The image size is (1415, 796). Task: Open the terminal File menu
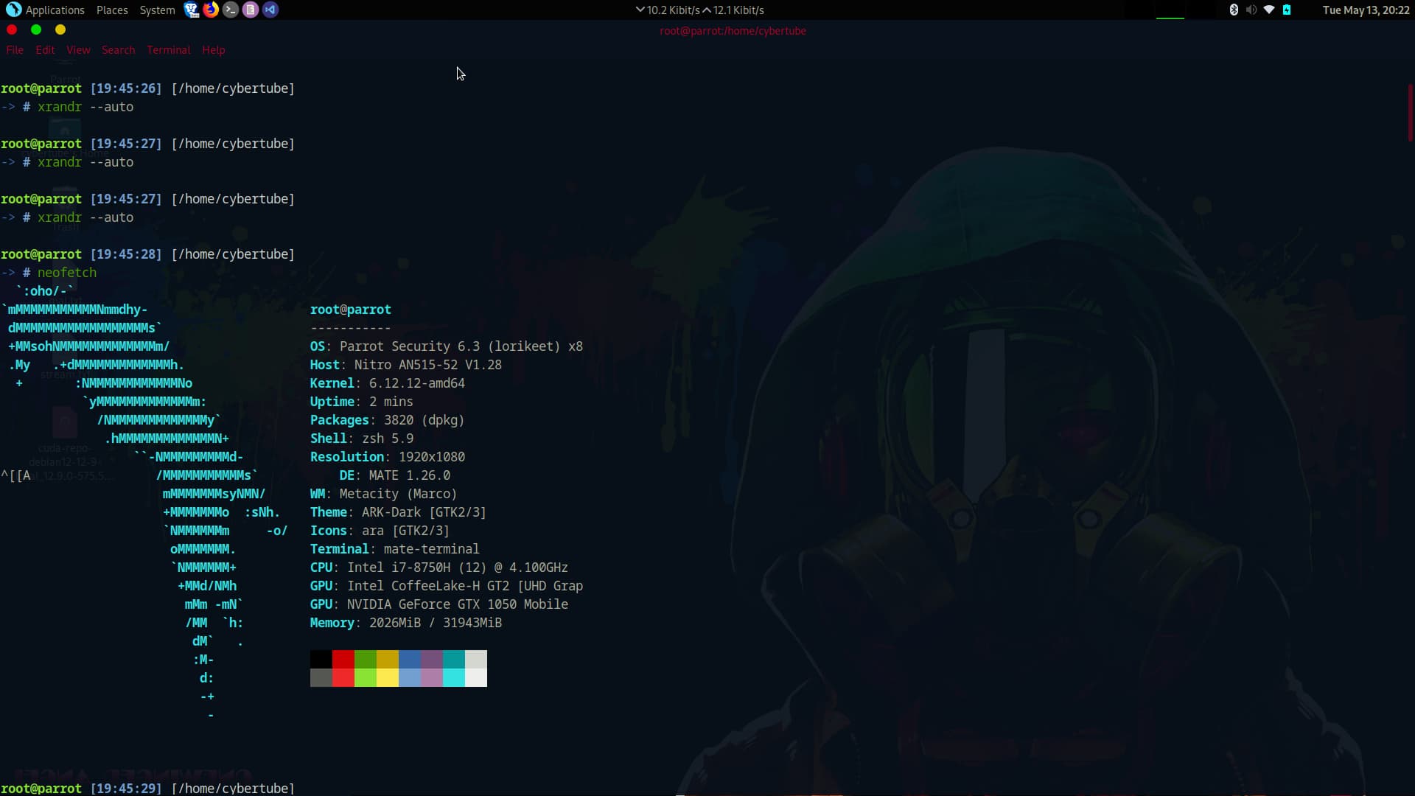point(15,49)
